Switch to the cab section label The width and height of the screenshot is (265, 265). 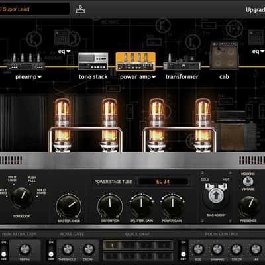pos(224,77)
